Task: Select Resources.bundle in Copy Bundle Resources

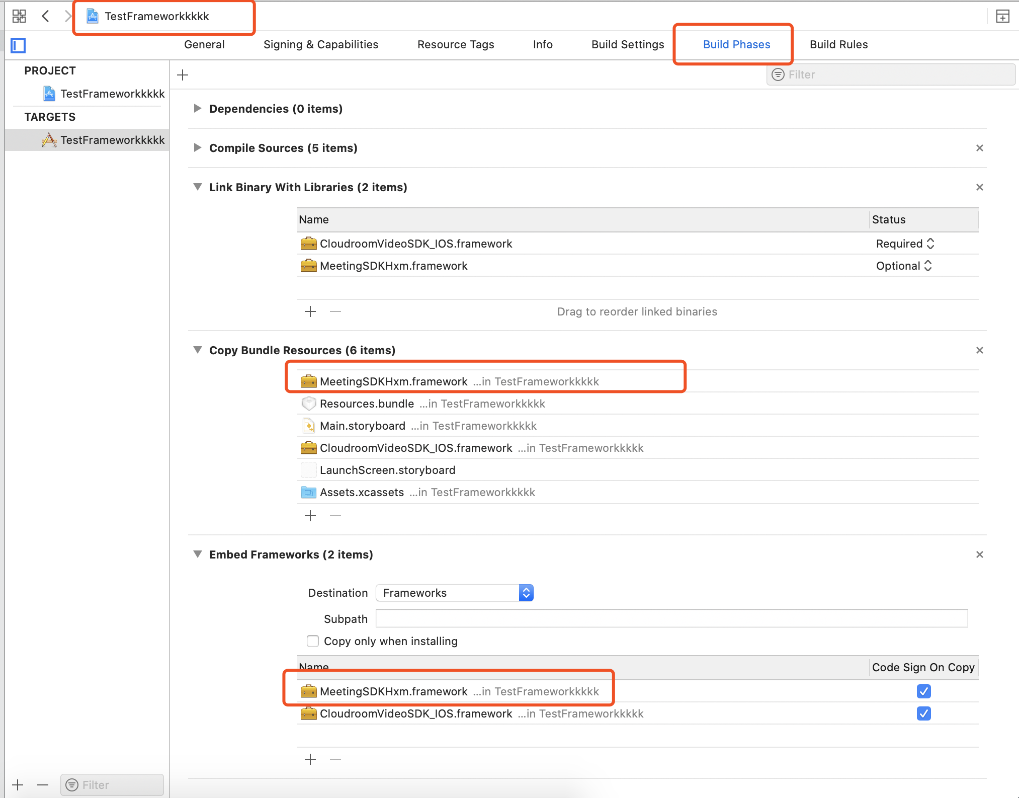Action: [367, 404]
